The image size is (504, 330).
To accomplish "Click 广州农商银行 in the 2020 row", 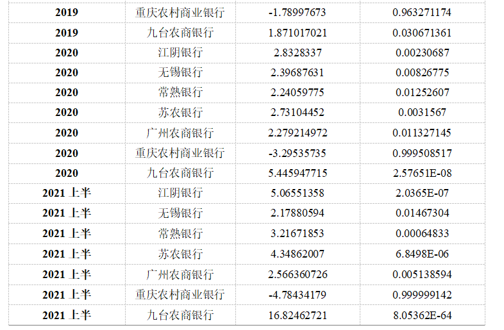I will pyautogui.click(x=180, y=133).
